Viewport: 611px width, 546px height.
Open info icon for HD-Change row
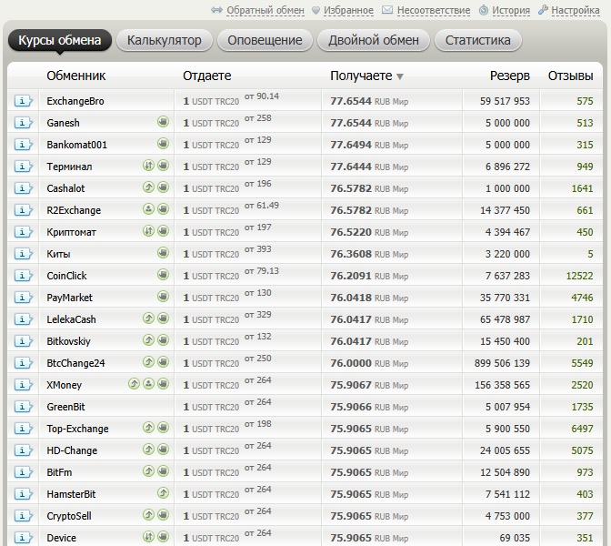pos(23,450)
